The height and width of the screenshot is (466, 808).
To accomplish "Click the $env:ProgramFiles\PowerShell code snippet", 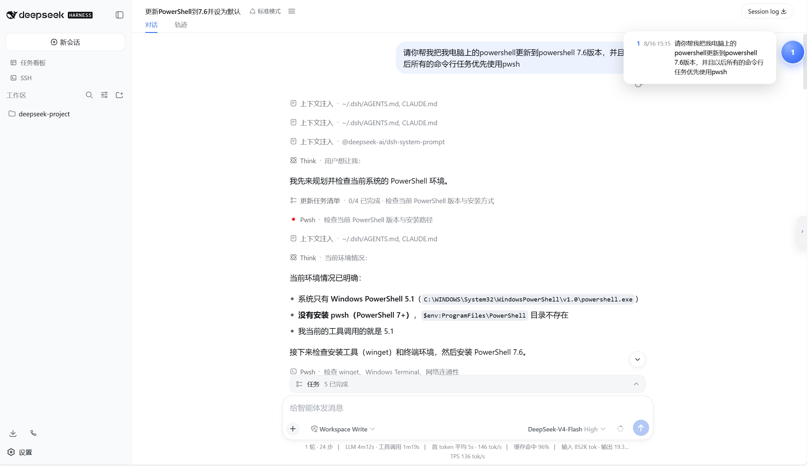I will 475,316.
